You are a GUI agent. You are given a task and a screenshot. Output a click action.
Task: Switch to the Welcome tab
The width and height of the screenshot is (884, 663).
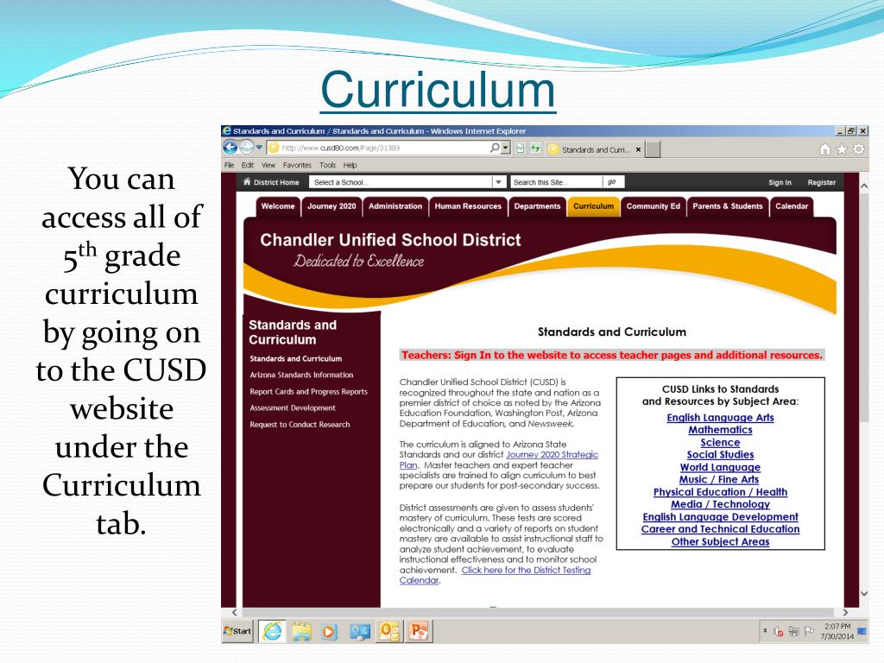[x=278, y=206]
